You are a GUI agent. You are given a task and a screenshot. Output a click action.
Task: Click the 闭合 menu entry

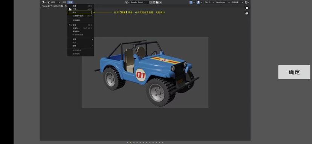(80, 12)
